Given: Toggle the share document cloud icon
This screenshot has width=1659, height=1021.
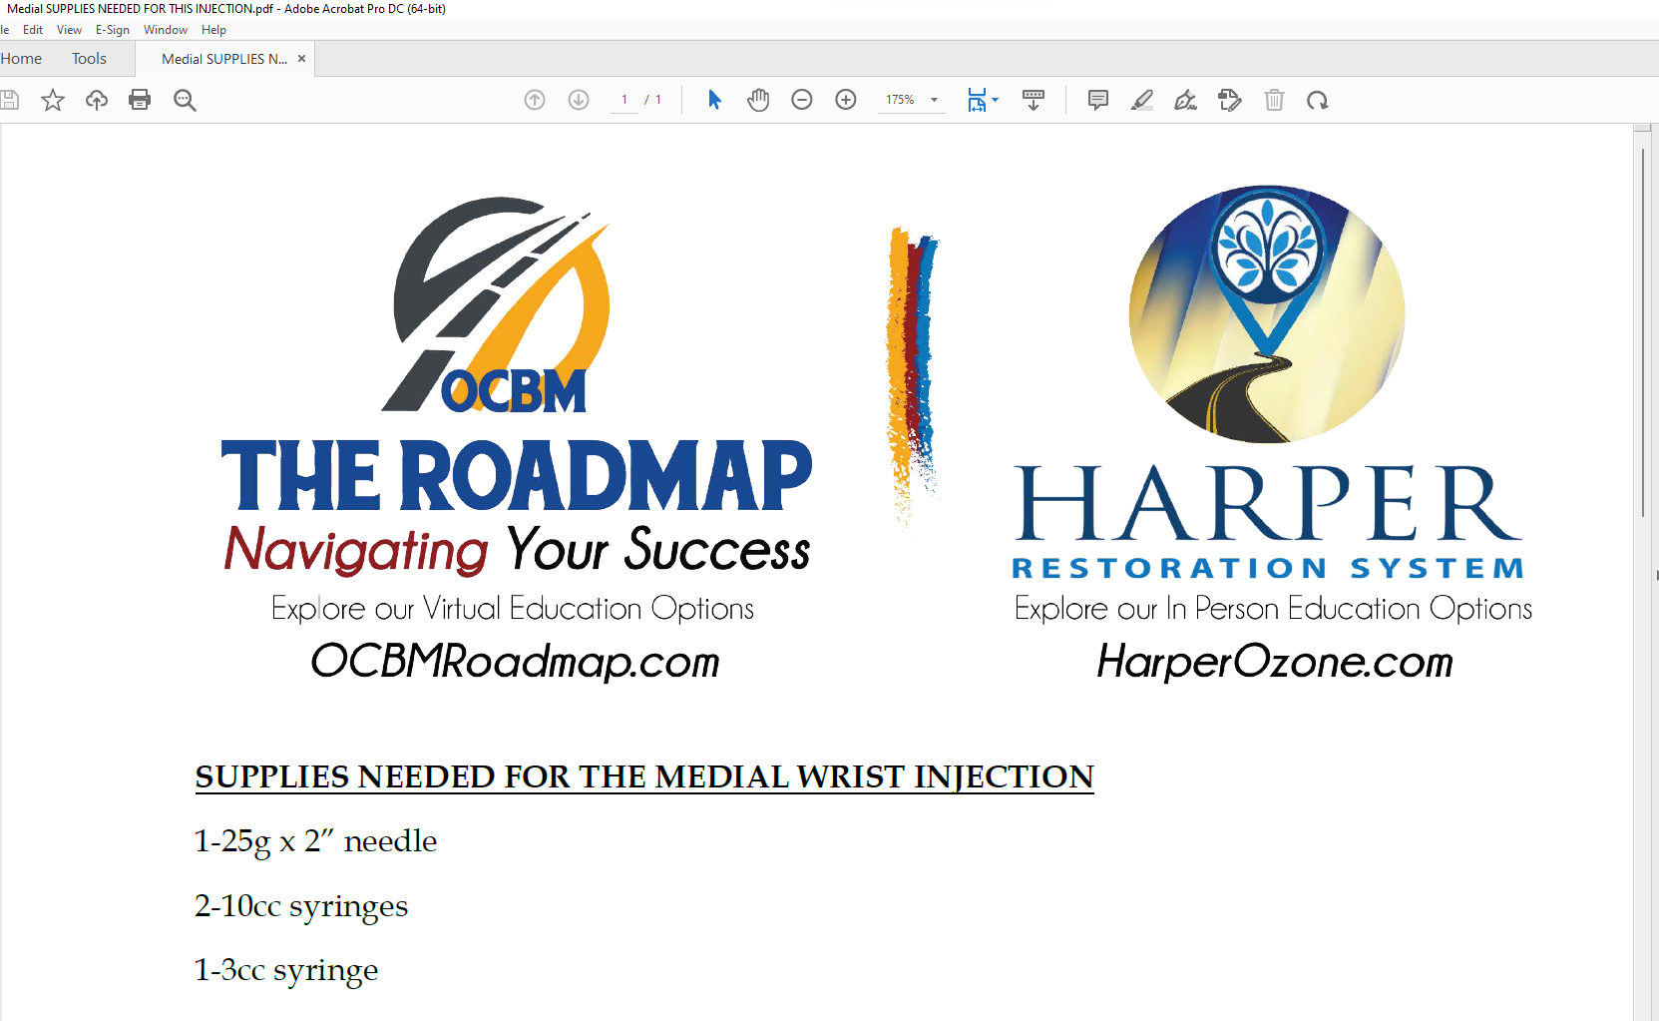Looking at the screenshot, I should [96, 100].
